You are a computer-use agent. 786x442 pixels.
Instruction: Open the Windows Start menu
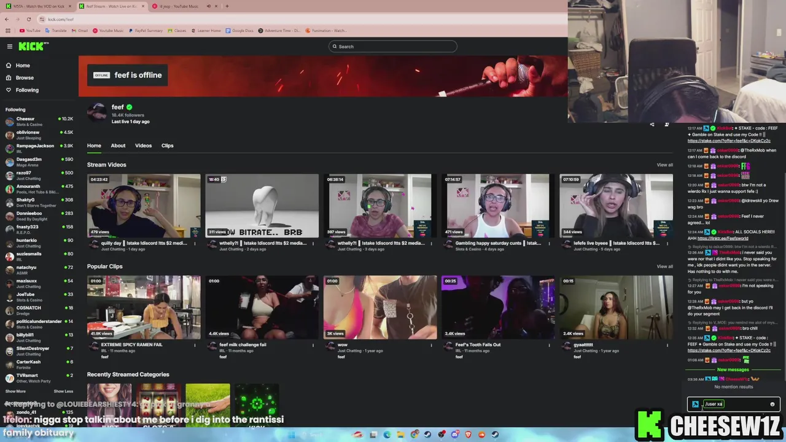pos(291,435)
